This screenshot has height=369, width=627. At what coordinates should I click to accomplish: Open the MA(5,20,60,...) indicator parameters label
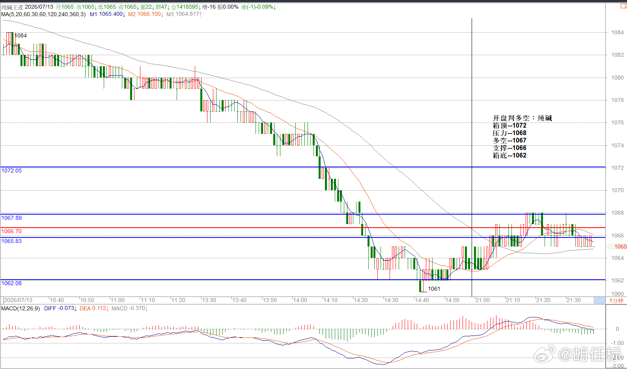(43, 14)
